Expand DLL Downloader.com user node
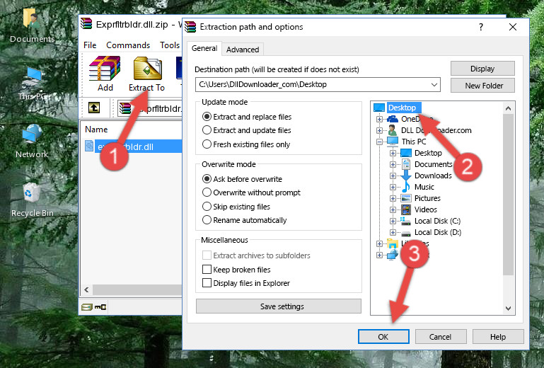Screen dimensions: 544x368 coord(380,130)
